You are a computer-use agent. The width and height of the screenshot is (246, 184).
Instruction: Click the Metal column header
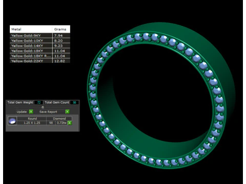pyautogui.click(x=31, y=29)
